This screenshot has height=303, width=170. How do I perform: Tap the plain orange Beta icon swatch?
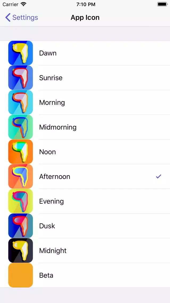(x=21, y=275)
